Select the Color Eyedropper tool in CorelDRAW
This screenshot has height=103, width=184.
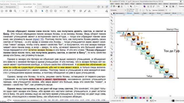[112, 59]
